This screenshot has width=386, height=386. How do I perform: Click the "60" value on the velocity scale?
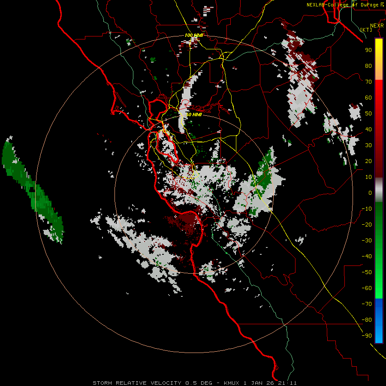pyautogui.click(x=368, y=98)
